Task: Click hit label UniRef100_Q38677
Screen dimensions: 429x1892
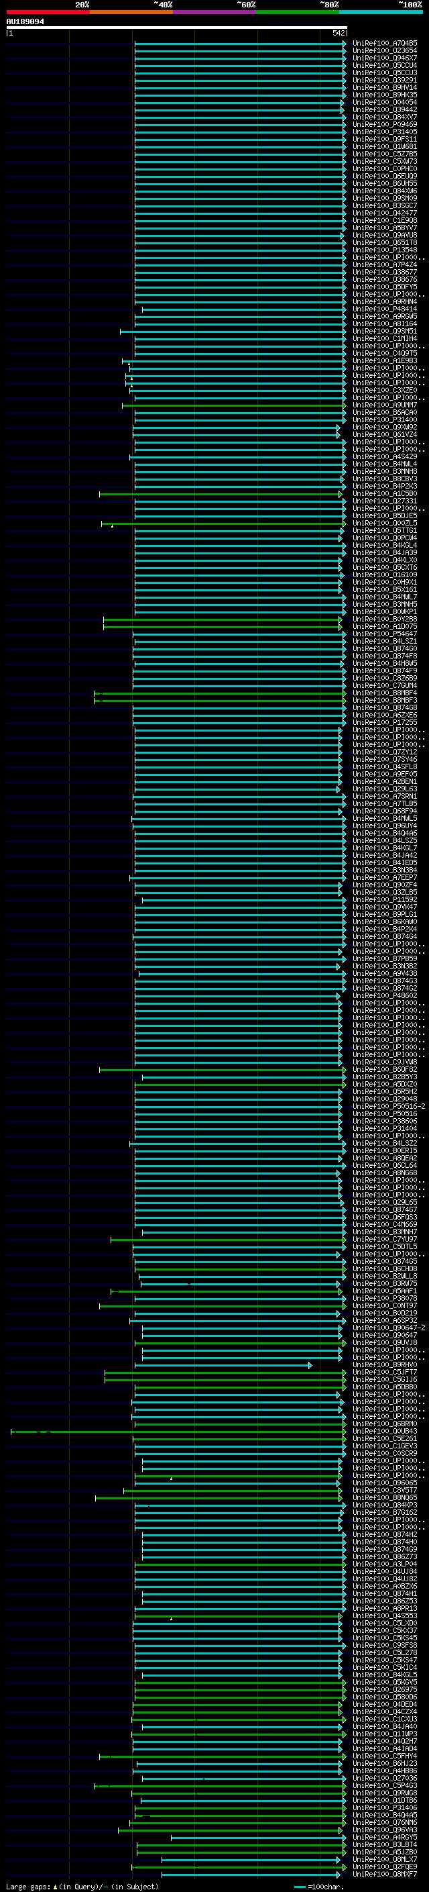Action: (385, 272)
